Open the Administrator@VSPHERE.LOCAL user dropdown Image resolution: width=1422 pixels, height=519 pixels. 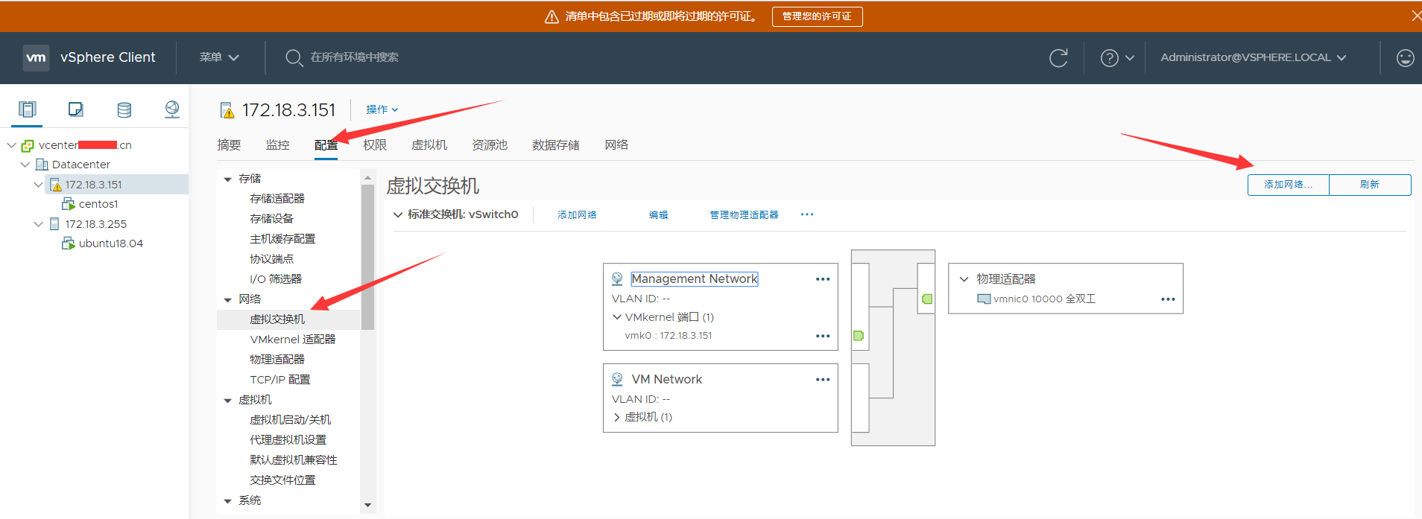click(x=1253, y=57)
